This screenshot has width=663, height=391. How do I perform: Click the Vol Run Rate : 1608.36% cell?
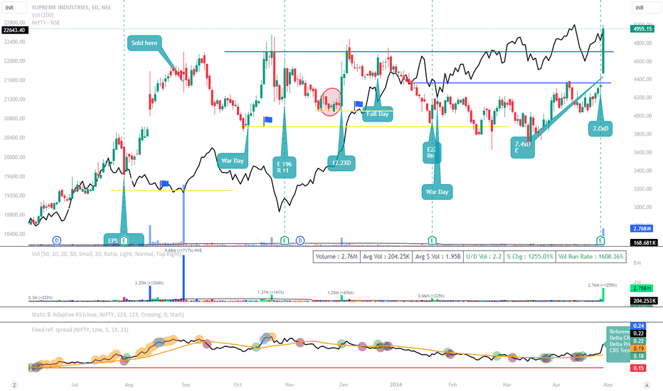click(590, 257)
